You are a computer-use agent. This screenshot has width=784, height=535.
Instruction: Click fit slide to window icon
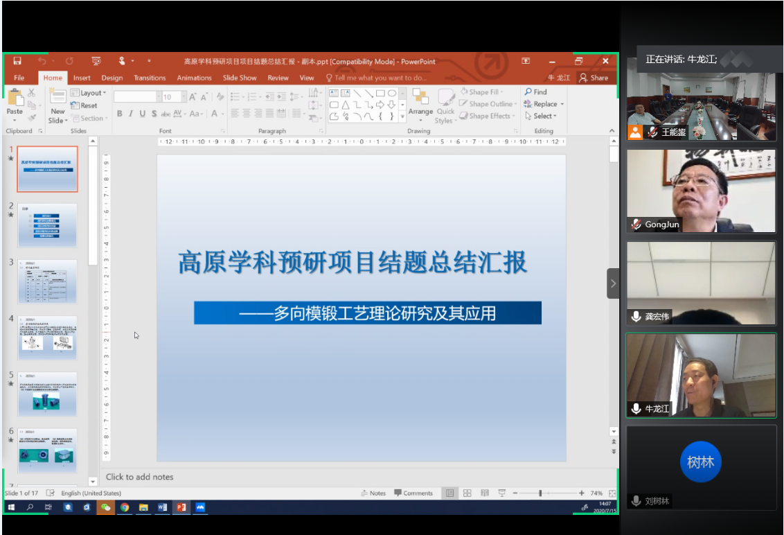[x=612, y=493]
